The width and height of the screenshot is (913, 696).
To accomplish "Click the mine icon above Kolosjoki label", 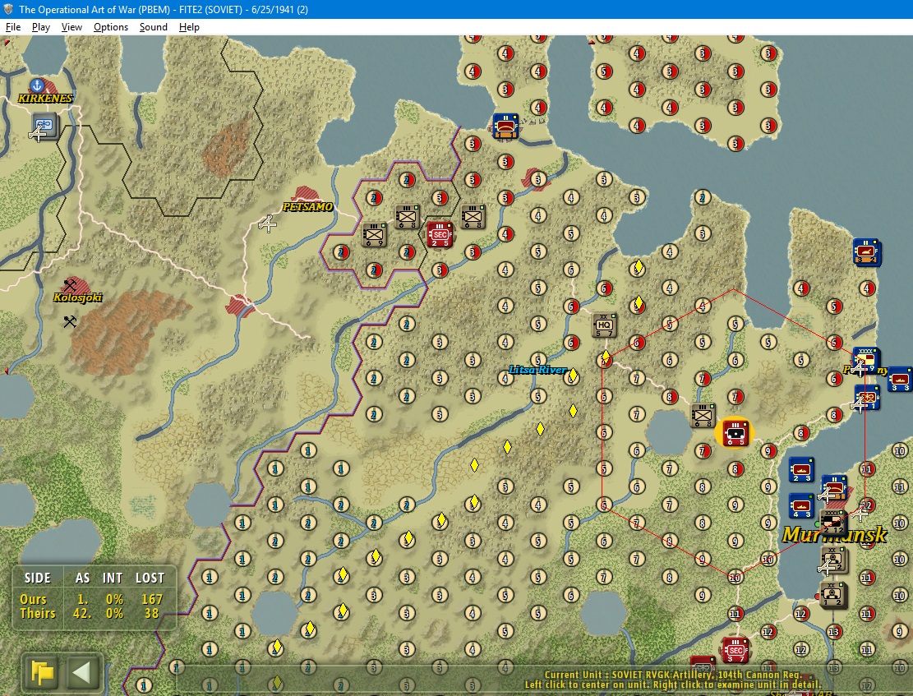I will coord(70,285).
